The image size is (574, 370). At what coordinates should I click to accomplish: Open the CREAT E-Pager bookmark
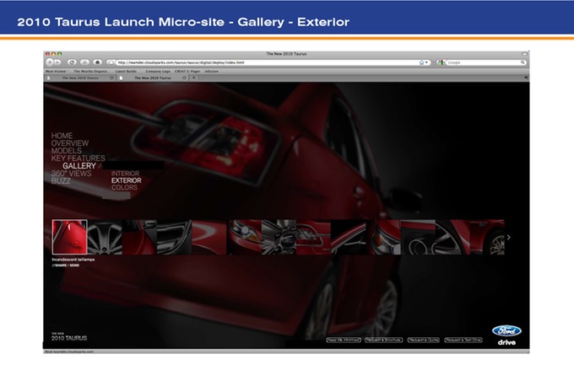pos(187,72)
